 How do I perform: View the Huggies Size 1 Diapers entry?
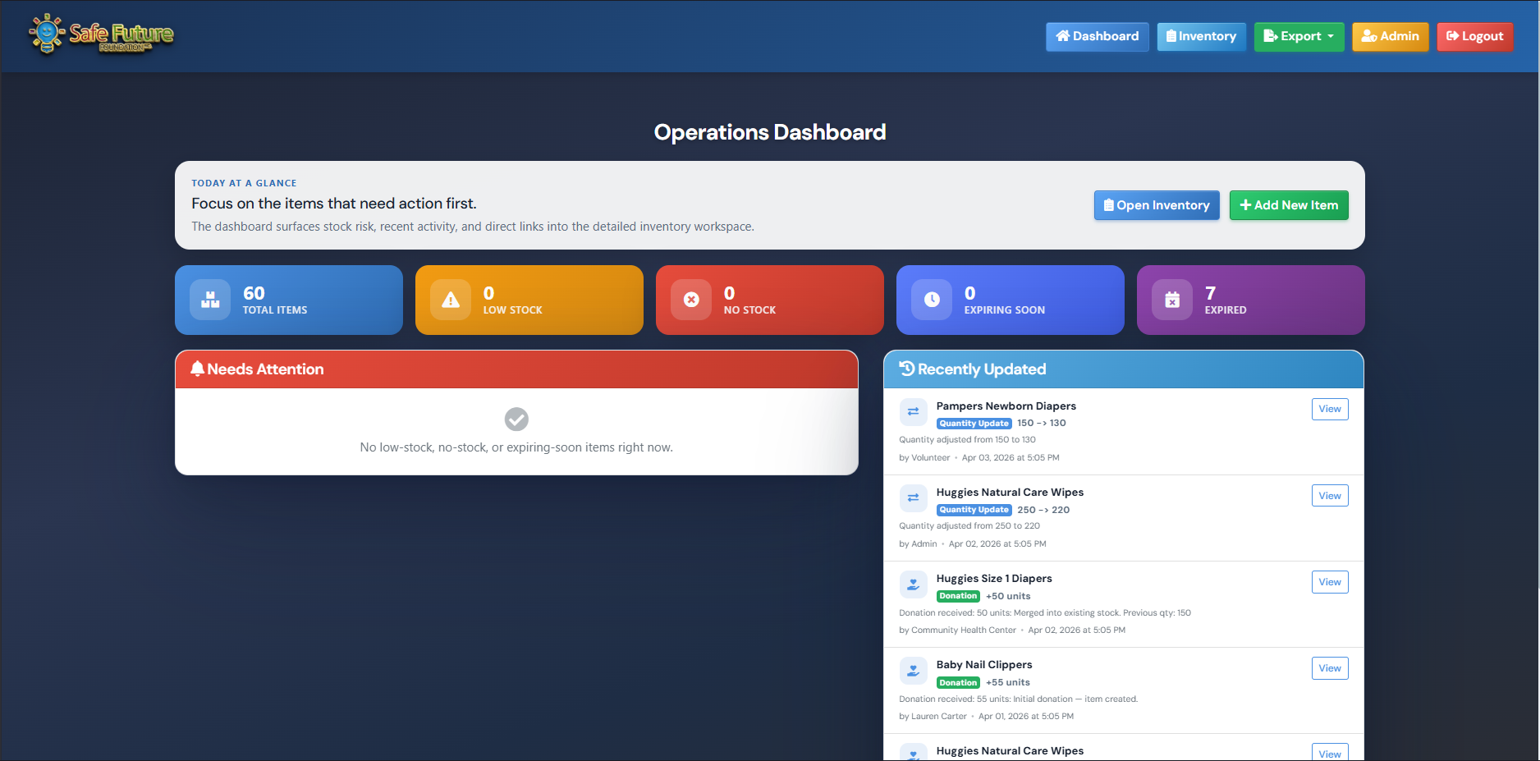point(1330,582)
